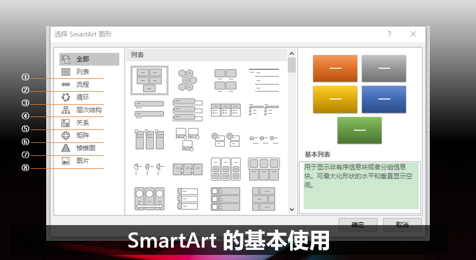Select the Bending Picture Accent List layout
476x260 pixels.
[x=188, y=139]
